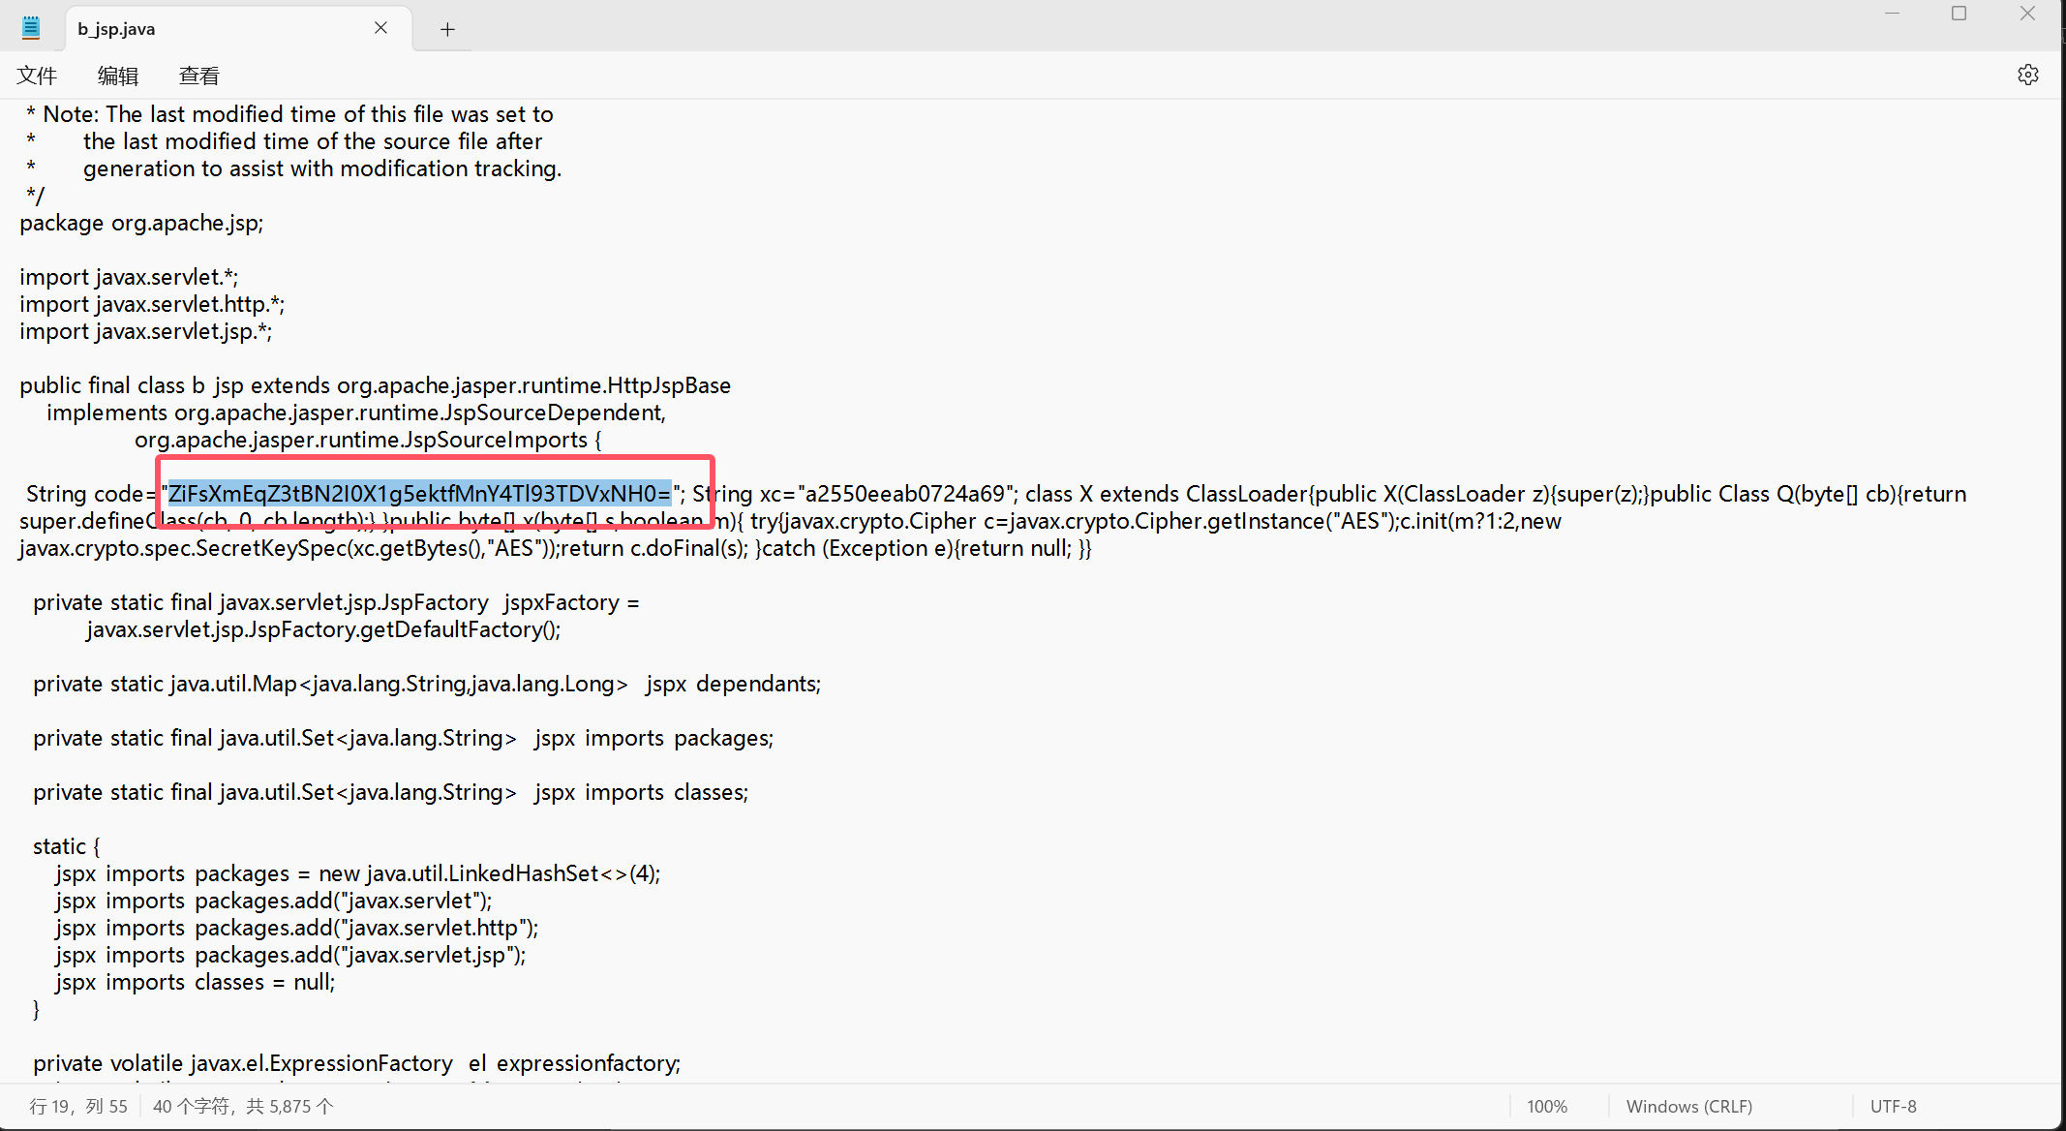Click the highlighted base64 code string
2066x1131 pixels.
point(419,494)
